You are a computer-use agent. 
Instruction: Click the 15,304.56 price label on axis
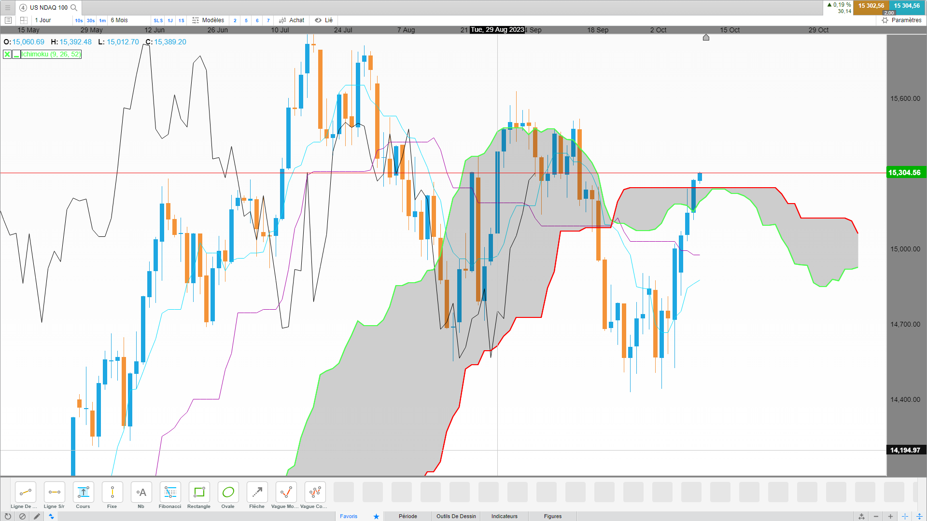click(x=904, y=173)
